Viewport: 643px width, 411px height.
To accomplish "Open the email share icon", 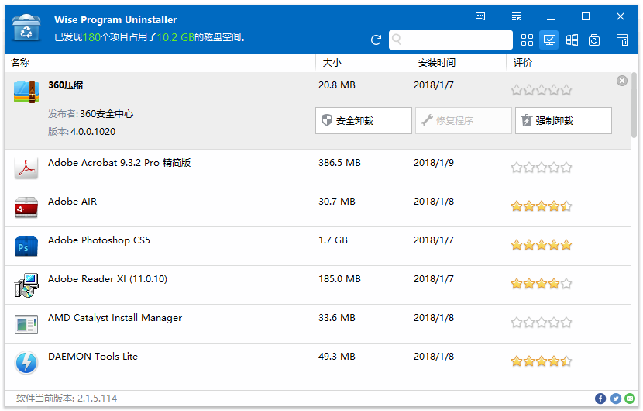I will (630, 399).
